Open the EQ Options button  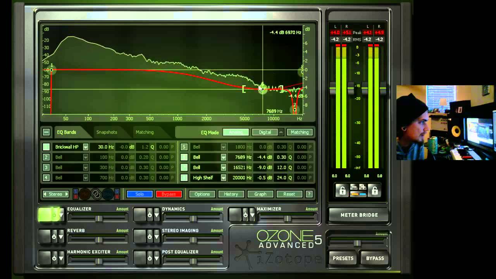(202, 194)
